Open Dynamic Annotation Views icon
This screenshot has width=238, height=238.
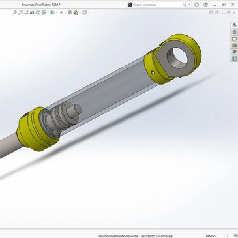[x=38, y=13]
